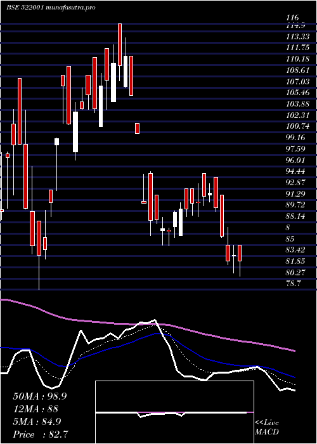This screenshot has height=444, width=317.
Task: Select the 105.46 axis value
Action: (x=298, y=93)
